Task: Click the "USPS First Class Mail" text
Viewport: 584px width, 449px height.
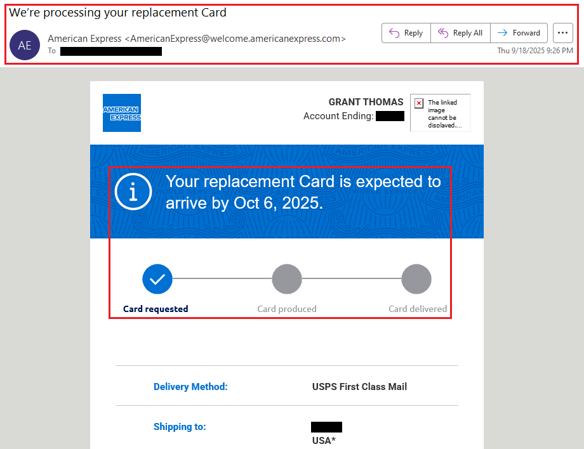Action: (x=359, y=387)
